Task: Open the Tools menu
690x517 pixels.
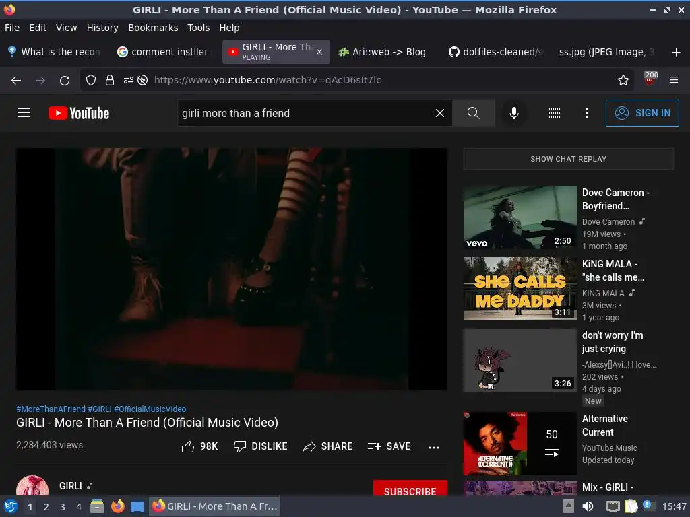Action: pyautogui.click(x=199, y=28)
